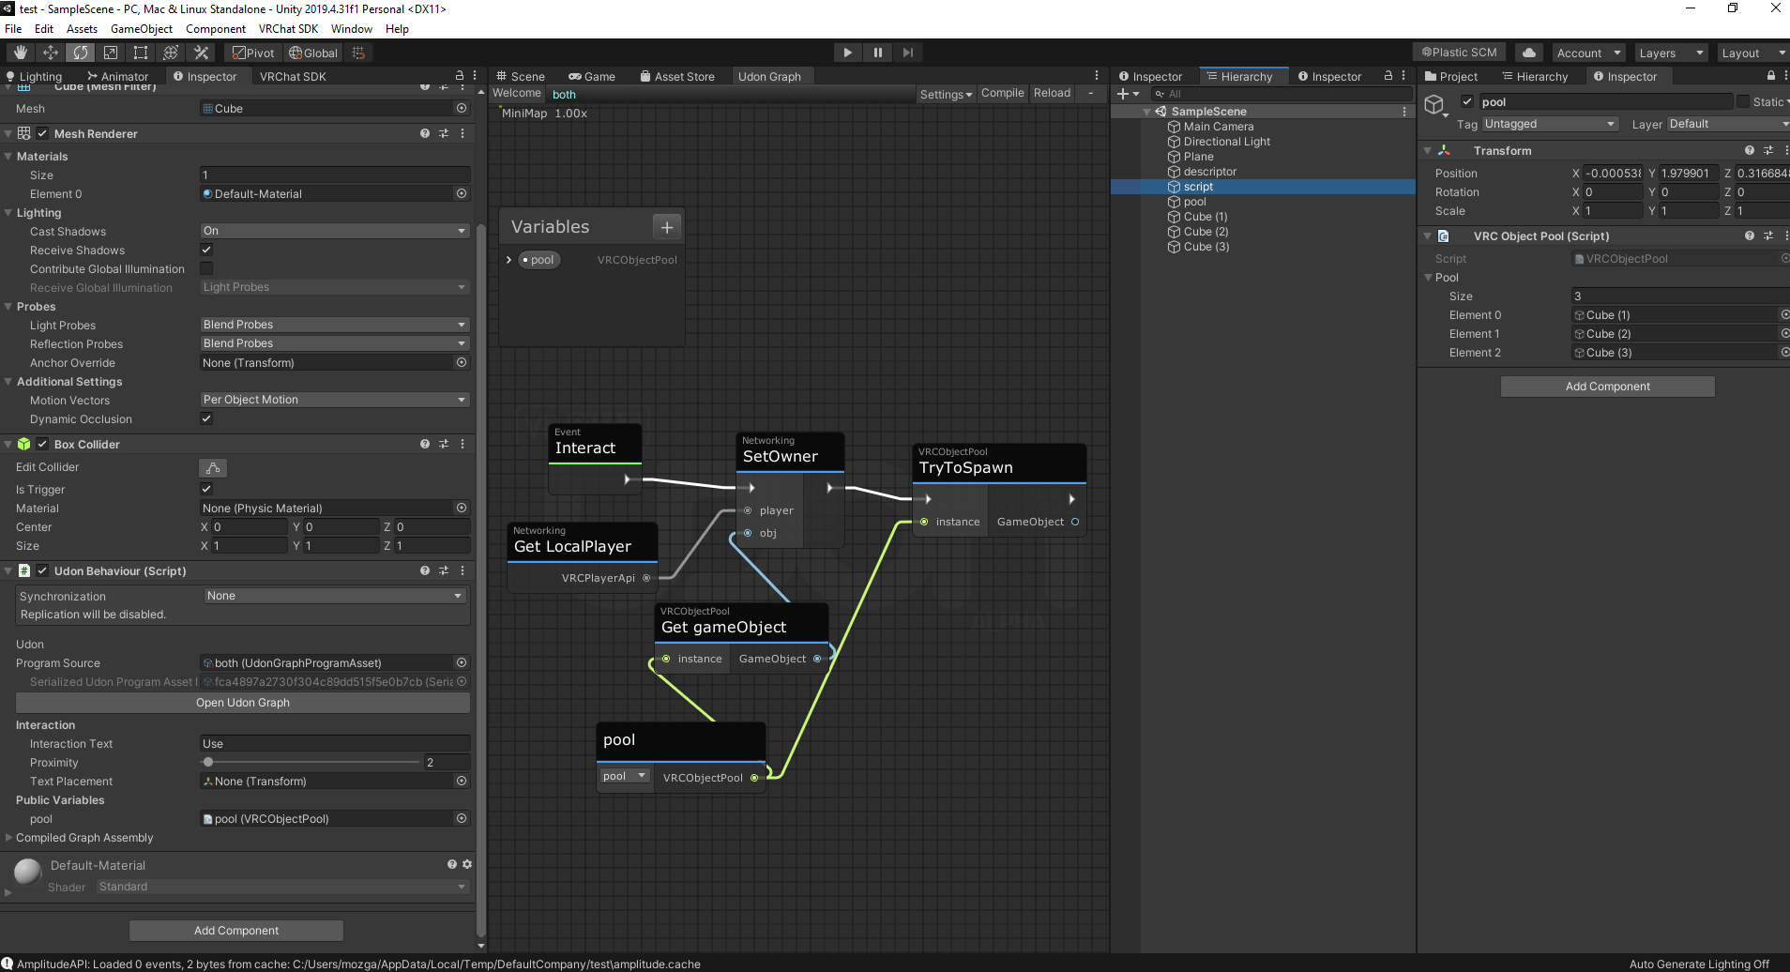Open cloud services icon

(1529, 53)
